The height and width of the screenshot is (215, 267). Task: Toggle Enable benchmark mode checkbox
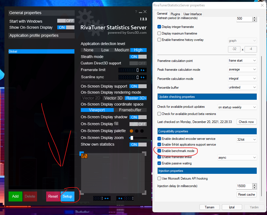tap(159, 151)
